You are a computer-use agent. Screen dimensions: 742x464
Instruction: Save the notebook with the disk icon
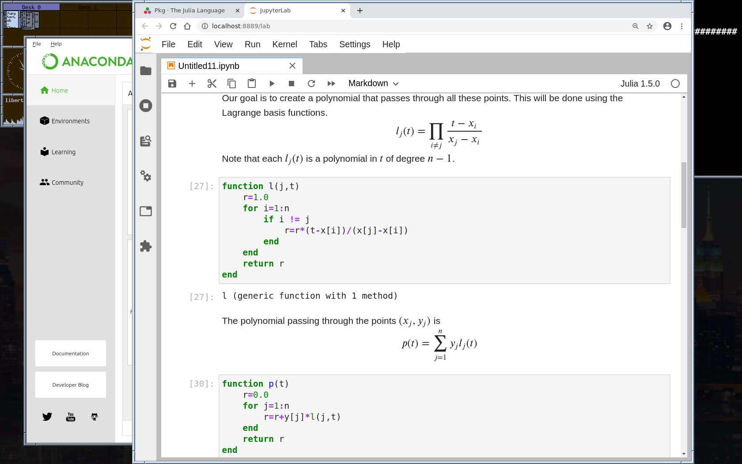click(172, 84)
